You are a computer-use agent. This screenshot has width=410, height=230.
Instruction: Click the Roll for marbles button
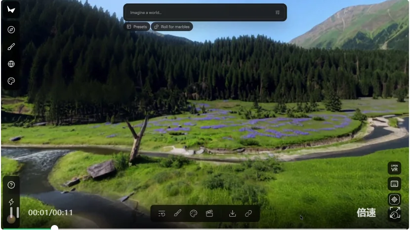click(172, 27)
